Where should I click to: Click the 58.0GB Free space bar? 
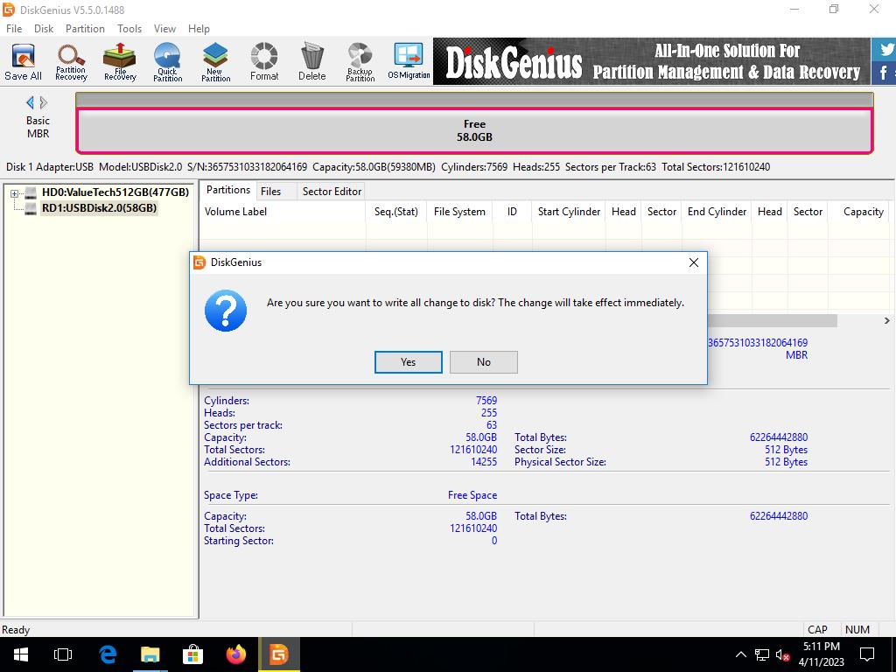474,131
